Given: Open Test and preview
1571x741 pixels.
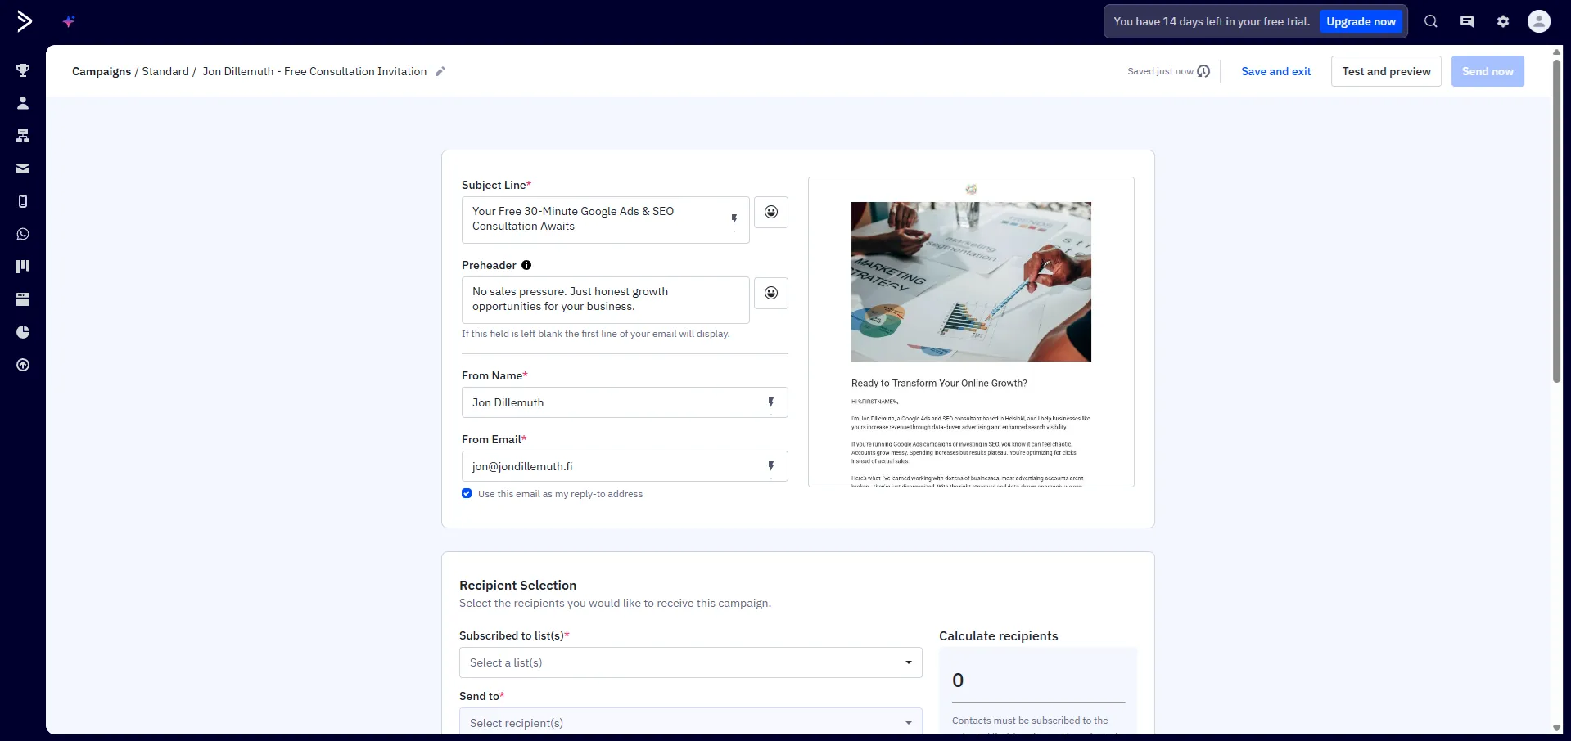Looking at the screenshot, I should click(1385, 71).
